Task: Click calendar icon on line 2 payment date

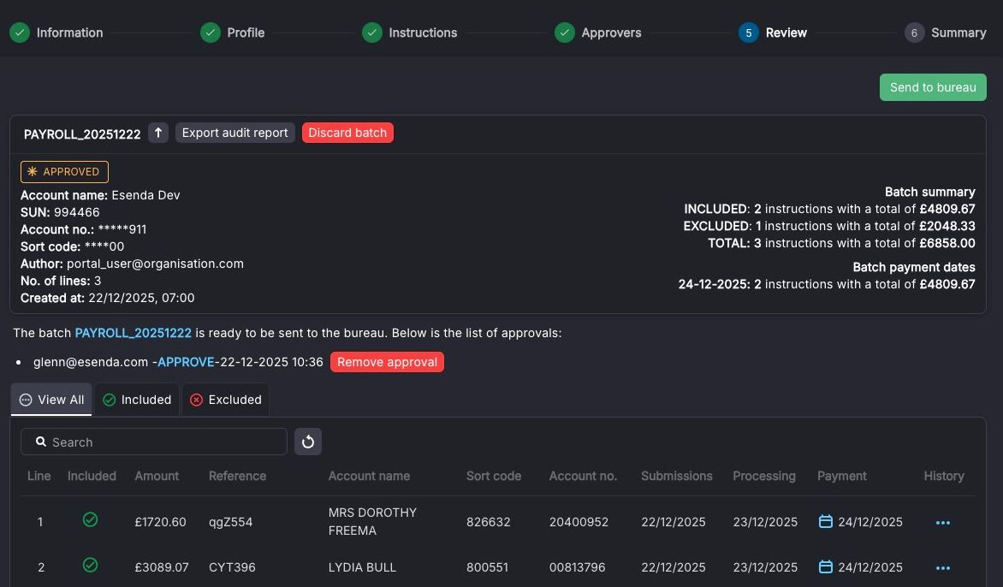Action: [x=826, y=567]
